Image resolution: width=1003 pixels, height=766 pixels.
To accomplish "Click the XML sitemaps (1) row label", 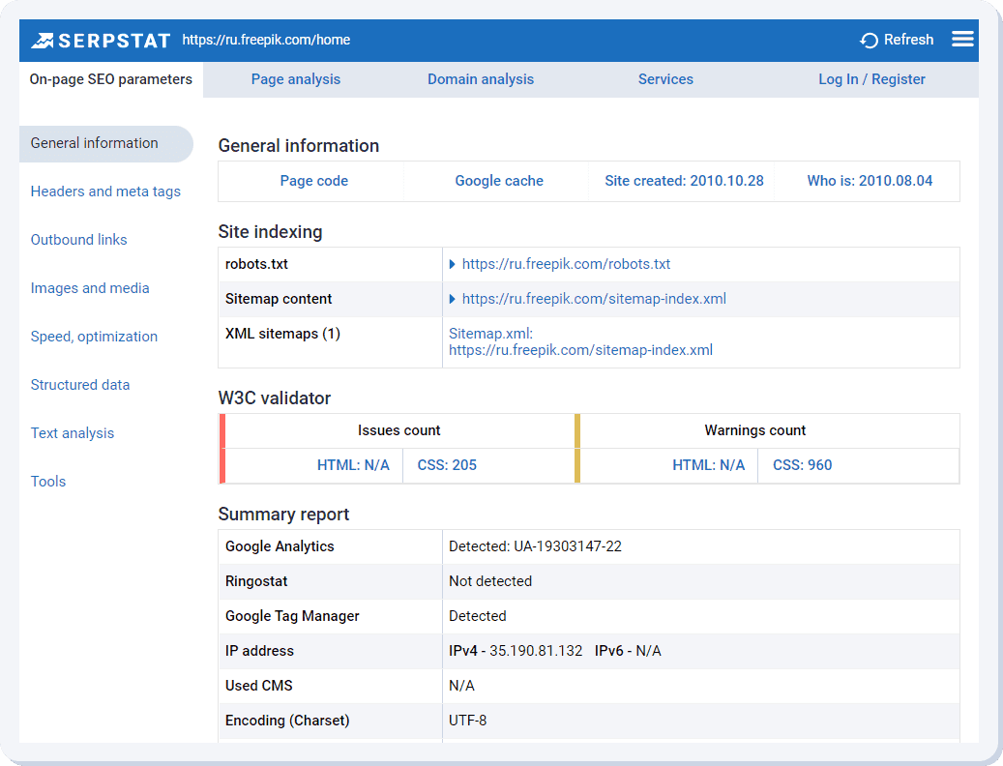I will pos(282,334).
